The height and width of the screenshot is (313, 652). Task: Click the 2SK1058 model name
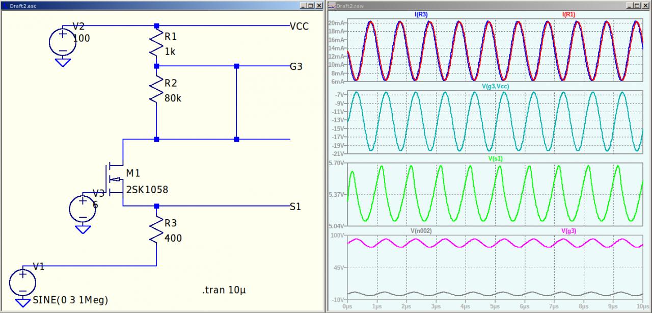(x=147, y=190)
